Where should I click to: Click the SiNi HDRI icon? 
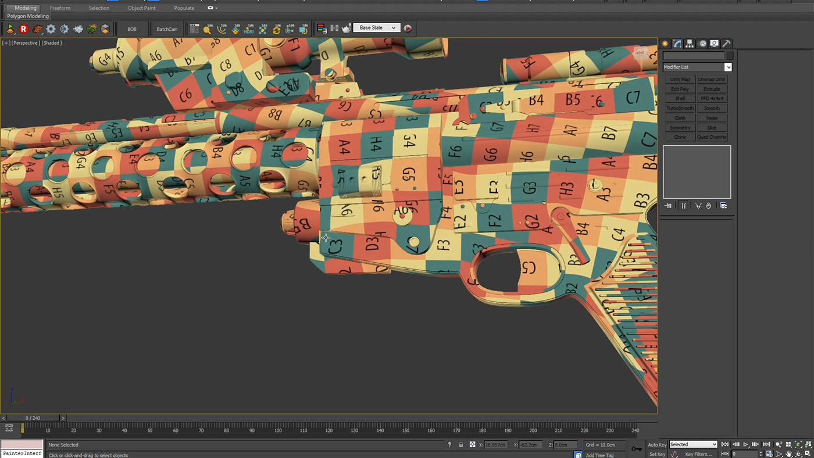[249, 28]
